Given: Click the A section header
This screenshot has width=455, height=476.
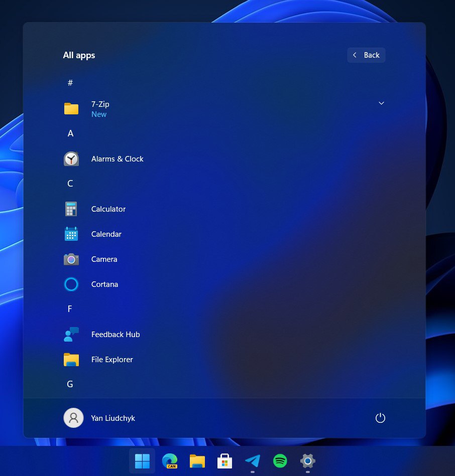Looking at the screenshot, I should pos(70,133).
